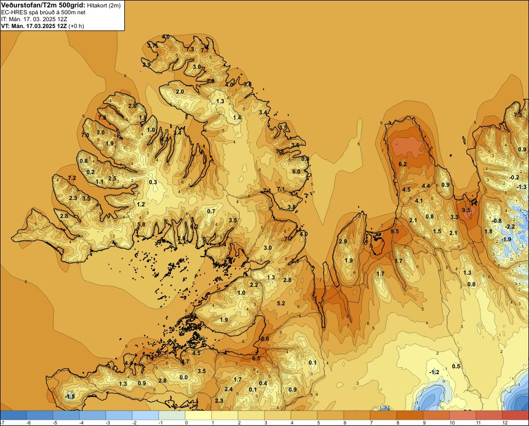Click the "-0.8" temperature value
529x426 pixels.
pyautogui.click(x=496, y=221)
